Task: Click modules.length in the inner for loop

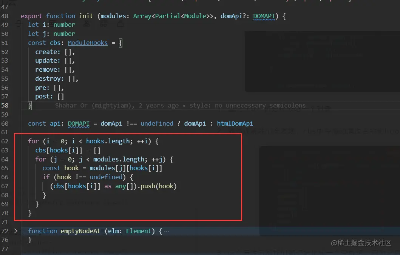Action: point(119,160)
